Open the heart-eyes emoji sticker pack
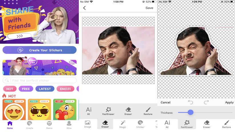The image size is (235, 133). pos(14,110)
